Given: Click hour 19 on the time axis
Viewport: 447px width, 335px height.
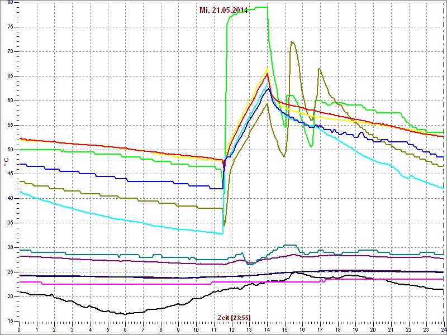Looking at the screenshot, I should click(x=355, y=329).
